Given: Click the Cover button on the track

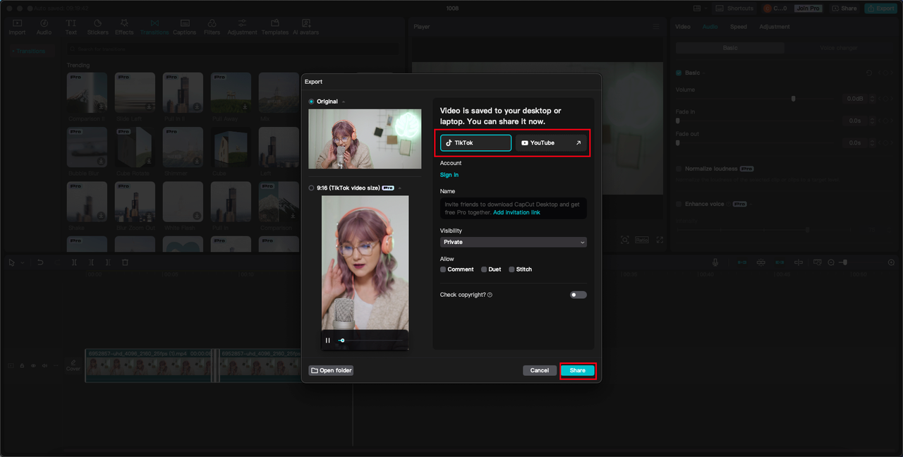Looking at the screenshot, I should pos(73,365).
